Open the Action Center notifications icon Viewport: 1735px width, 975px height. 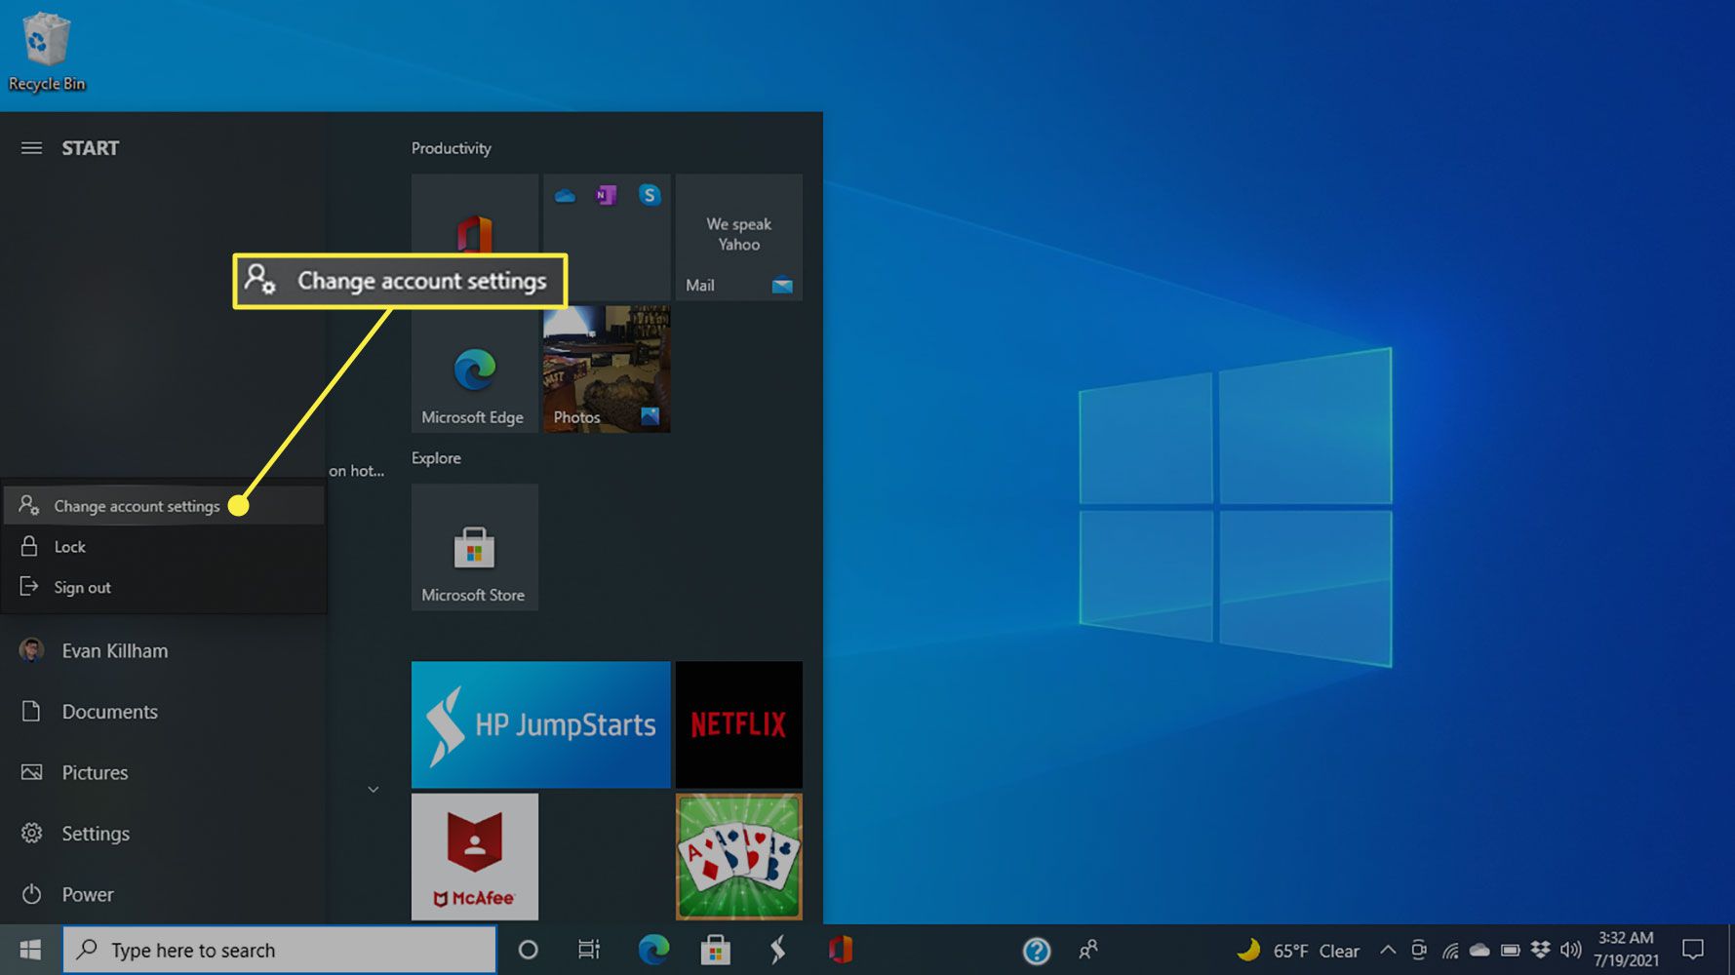(x=1693, y=950)
